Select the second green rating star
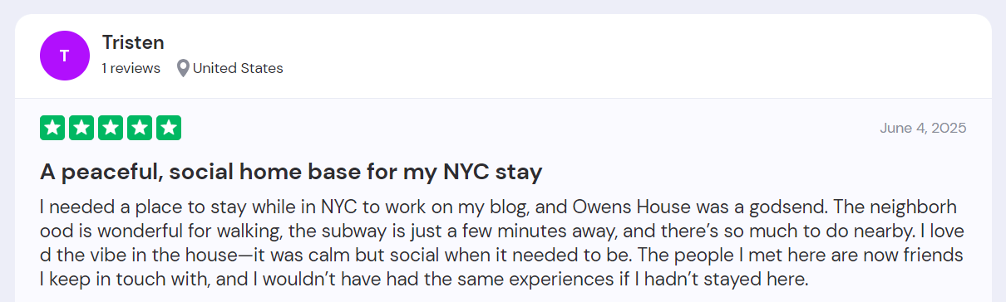This screenshot has width=1006, height=302. click(x=81, y=128)
